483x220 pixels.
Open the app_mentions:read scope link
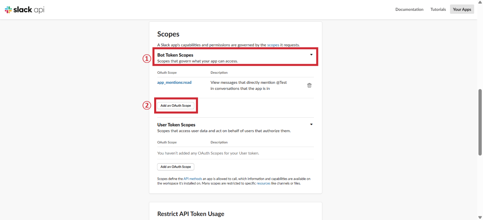coord(174,82)
